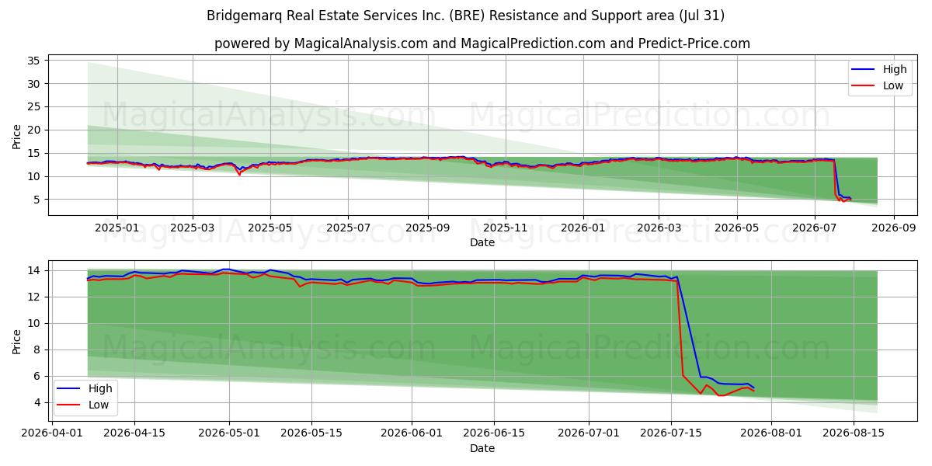This screenshot has height=466, width=932.
Task: Click the top chart y-axis value 30
Action: pyautogui.click(x=34, y=83)
